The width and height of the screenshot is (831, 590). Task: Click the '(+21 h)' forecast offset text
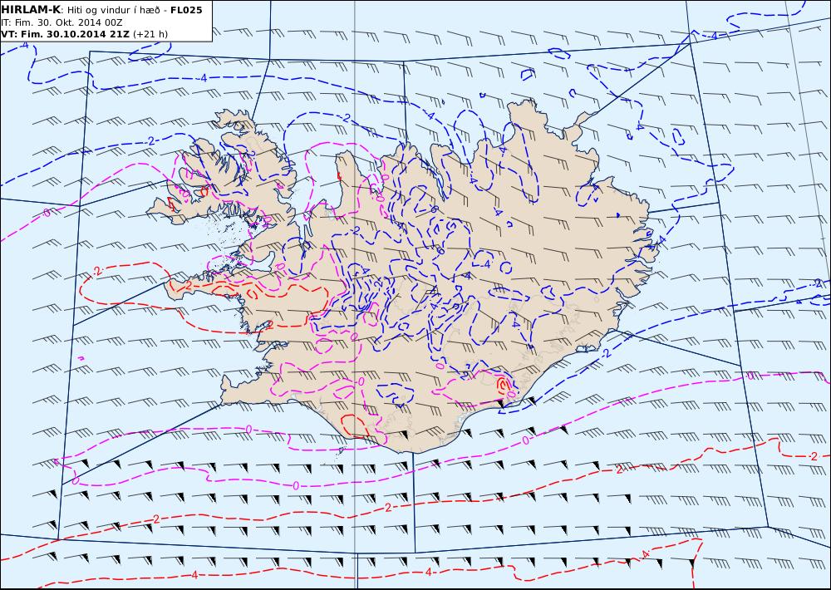click(x=150, y=34)
